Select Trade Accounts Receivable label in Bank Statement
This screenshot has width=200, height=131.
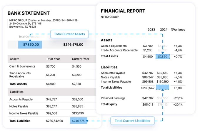coord(20,75)
